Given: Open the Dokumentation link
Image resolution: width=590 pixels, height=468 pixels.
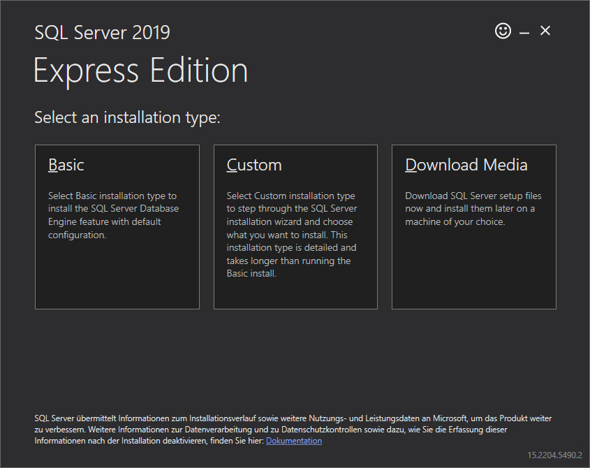Looking at the screenshot, I should 294,441.
